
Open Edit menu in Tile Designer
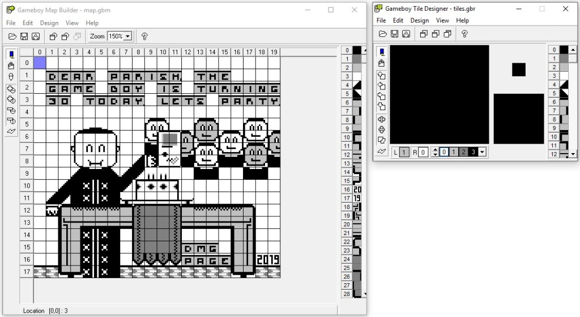tap(398, 20)
